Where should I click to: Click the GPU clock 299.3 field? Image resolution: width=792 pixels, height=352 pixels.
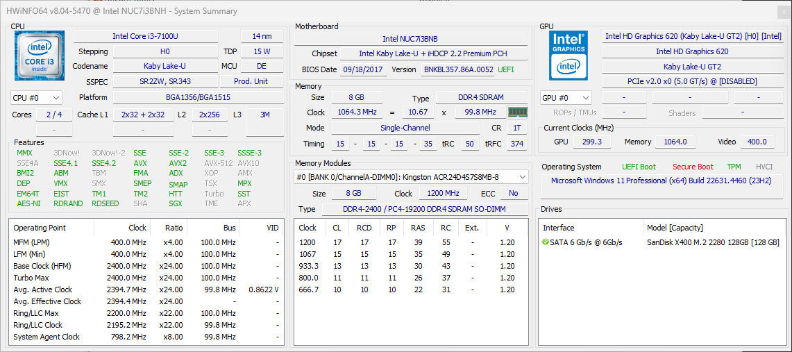click(591, 142)
